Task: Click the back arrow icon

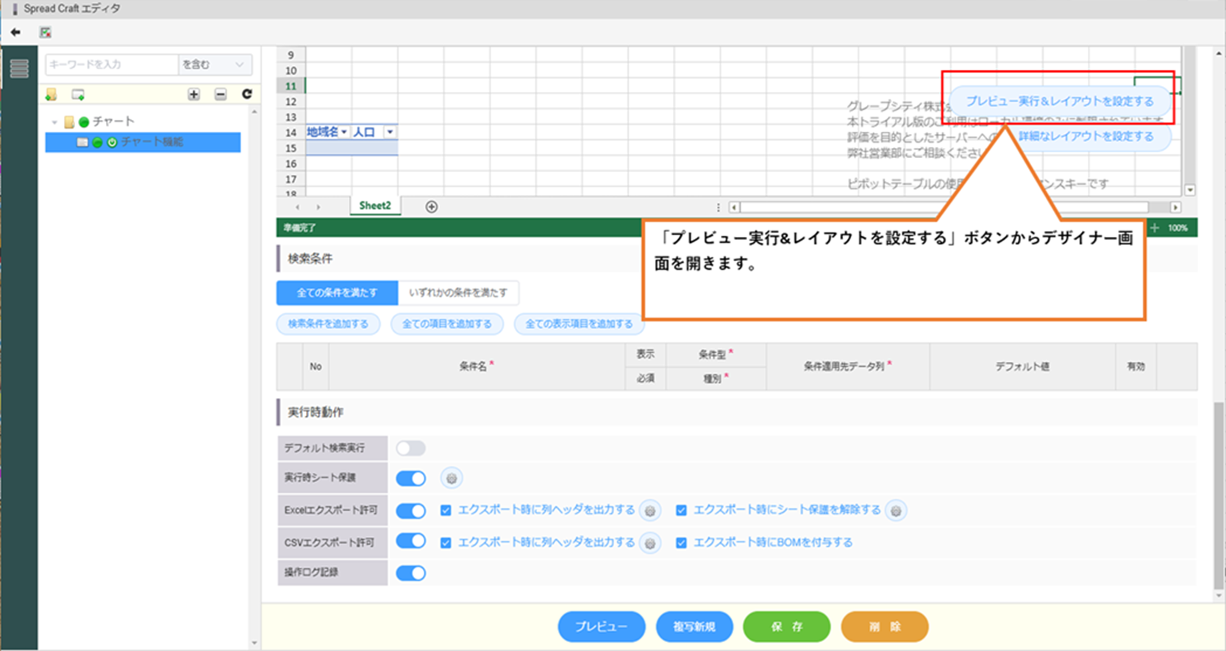Action: coord(15,32)
